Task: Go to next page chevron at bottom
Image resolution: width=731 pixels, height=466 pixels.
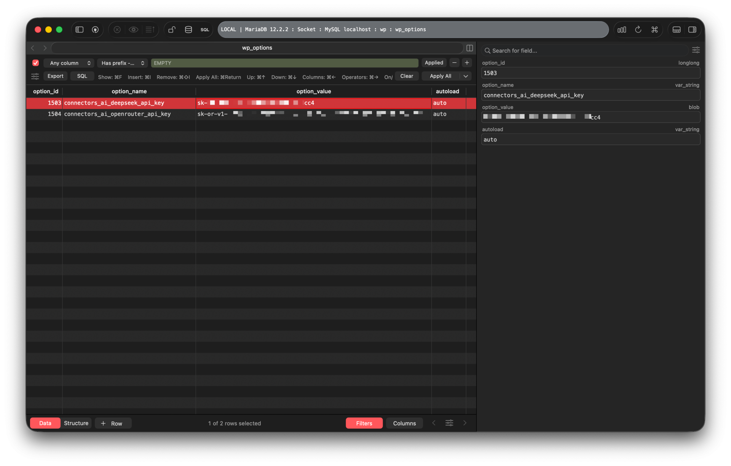Action: click(x=465, y=423)
